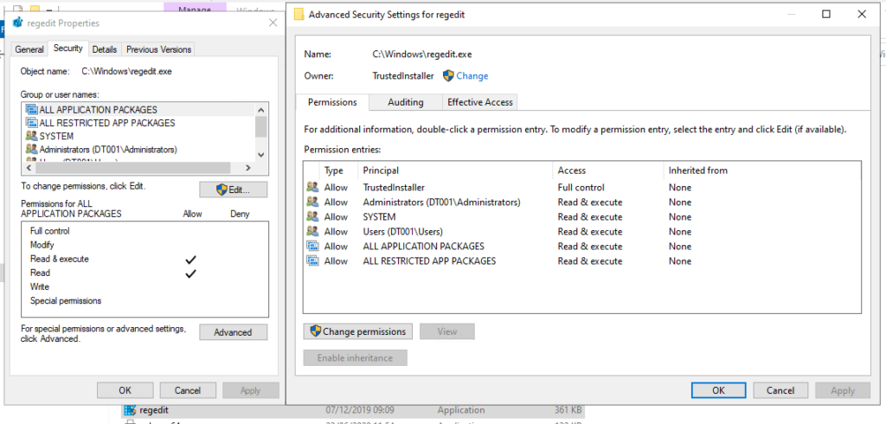Image resolution: width=886 pixels, height=424 pixels.
Task: Open Advanced security settings button
Action: (x=233, y=332)
